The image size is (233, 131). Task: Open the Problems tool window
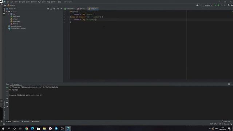[25, 122]
